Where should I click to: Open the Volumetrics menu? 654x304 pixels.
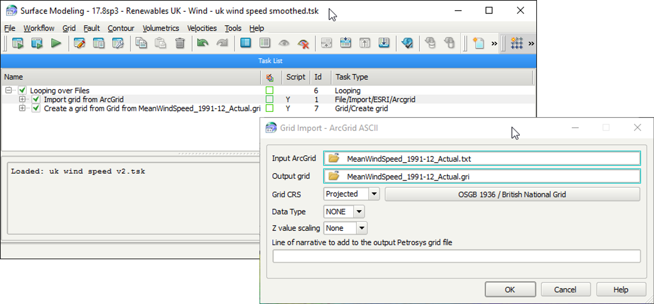tap(160, 28)
